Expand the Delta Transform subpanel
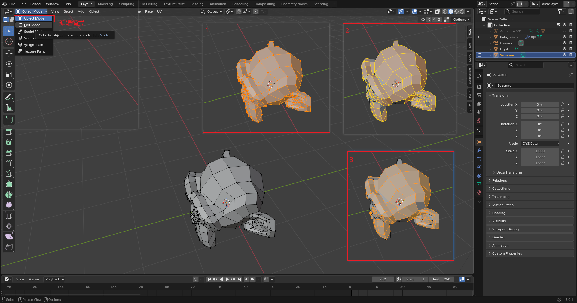This screenshot has height=303, width=577. [x=509, y=172]
